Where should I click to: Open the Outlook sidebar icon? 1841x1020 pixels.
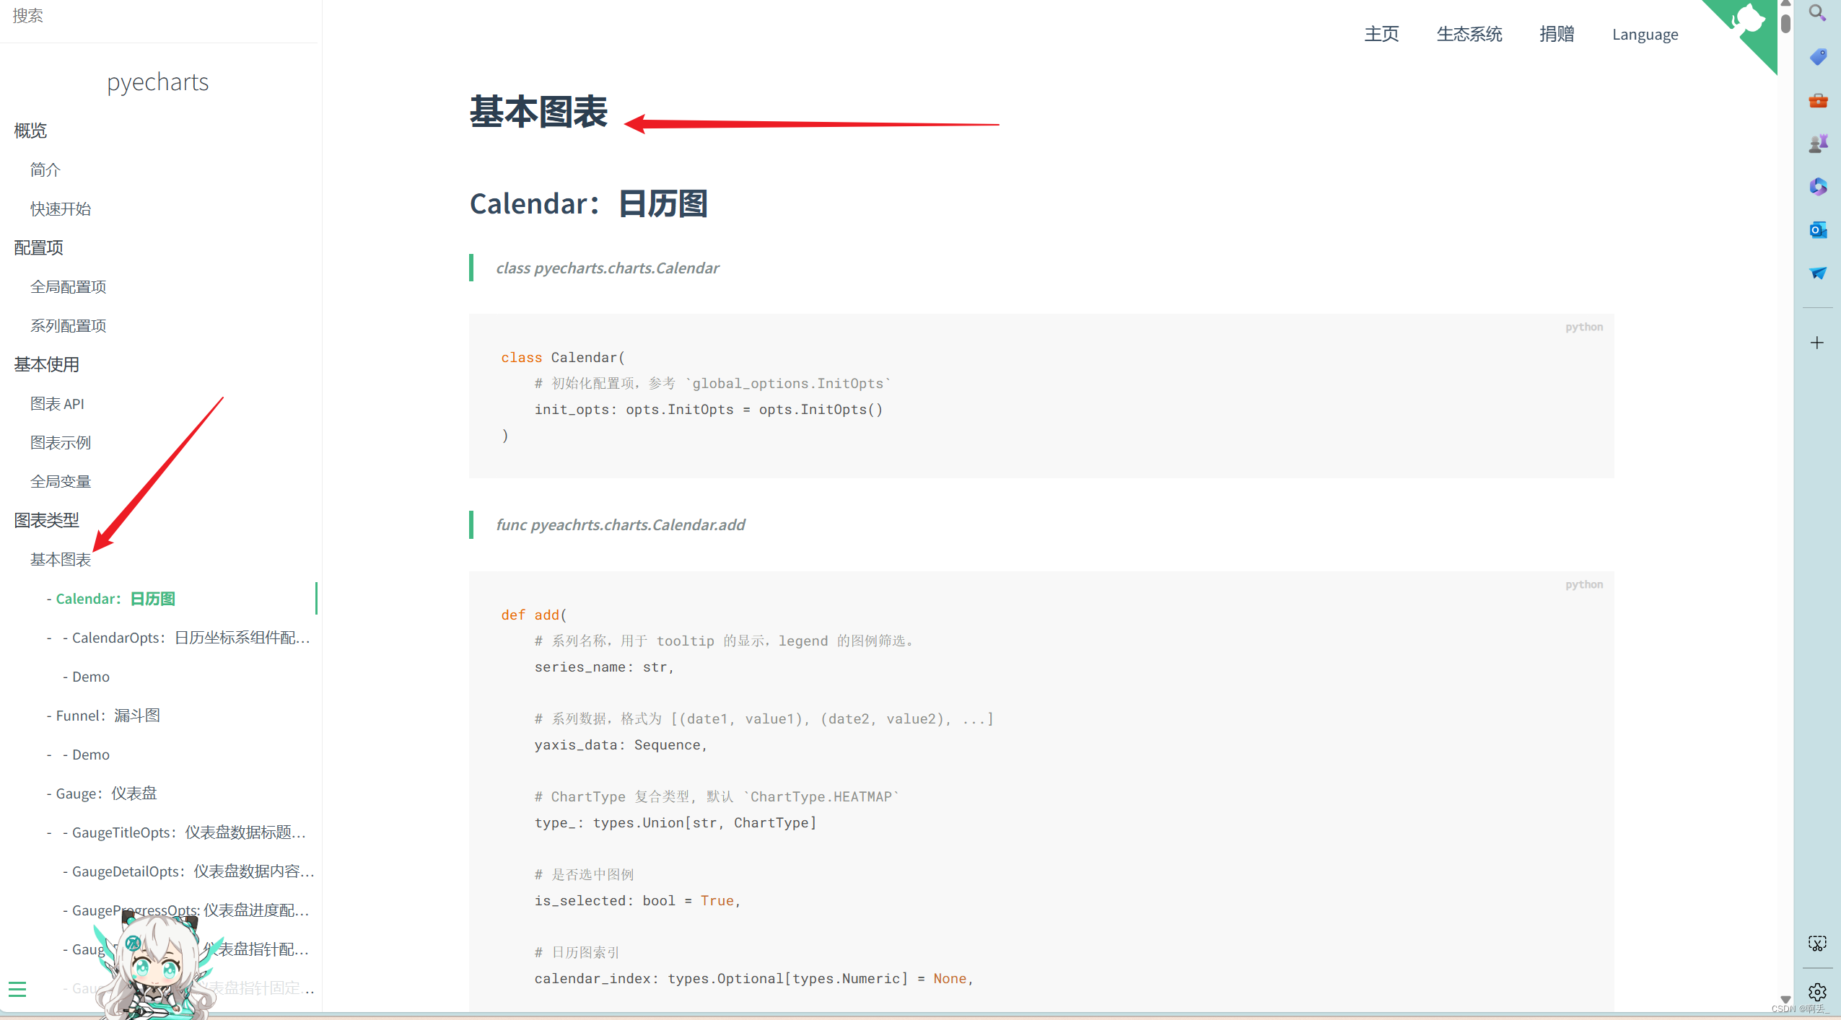pyautogui.click(x=1817, y=230)
